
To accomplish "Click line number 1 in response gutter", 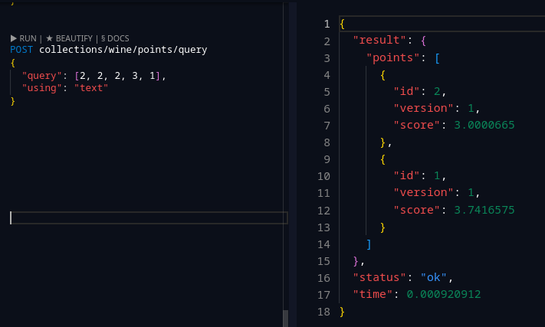I will (x=327, y=24).
